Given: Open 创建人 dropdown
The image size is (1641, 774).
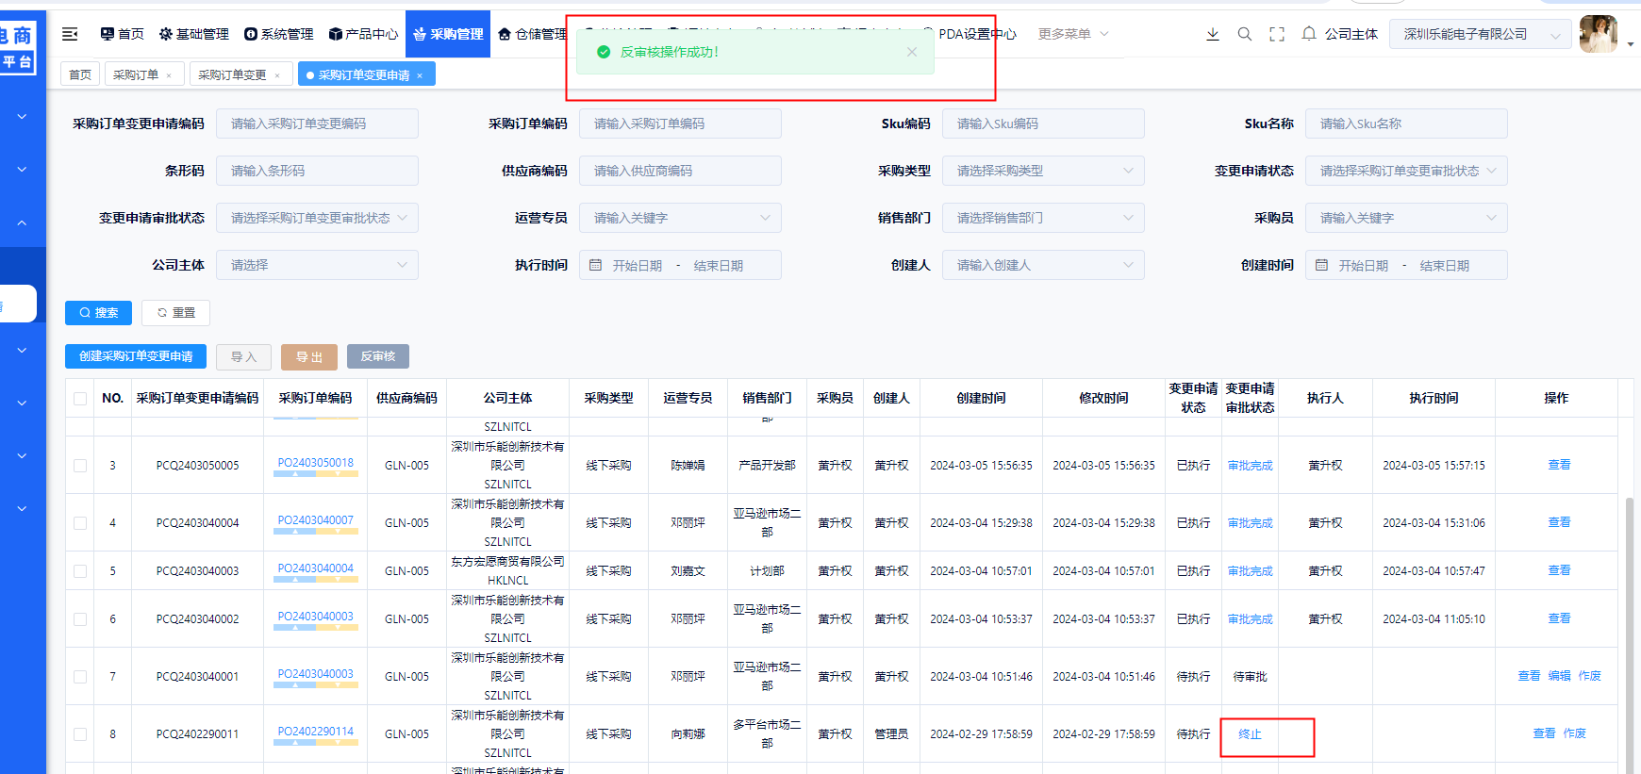Looking at the screenshot, I should coord(1043,265).
